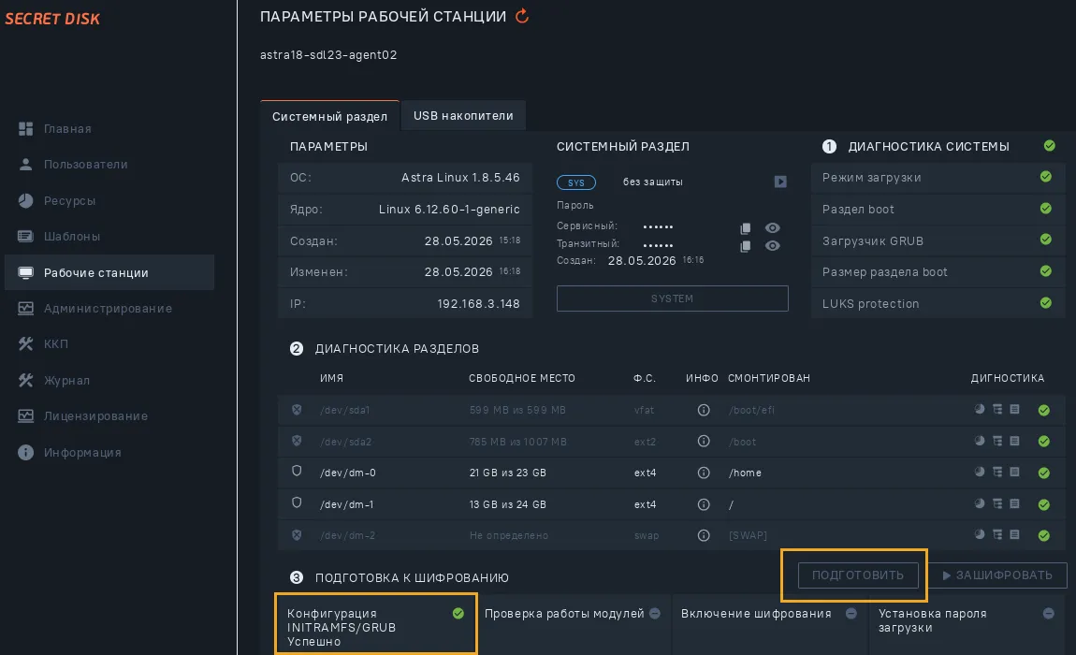Open pie chart diagnostic for /dev/dm-1
1076x655 pixels.
(980, 503)
